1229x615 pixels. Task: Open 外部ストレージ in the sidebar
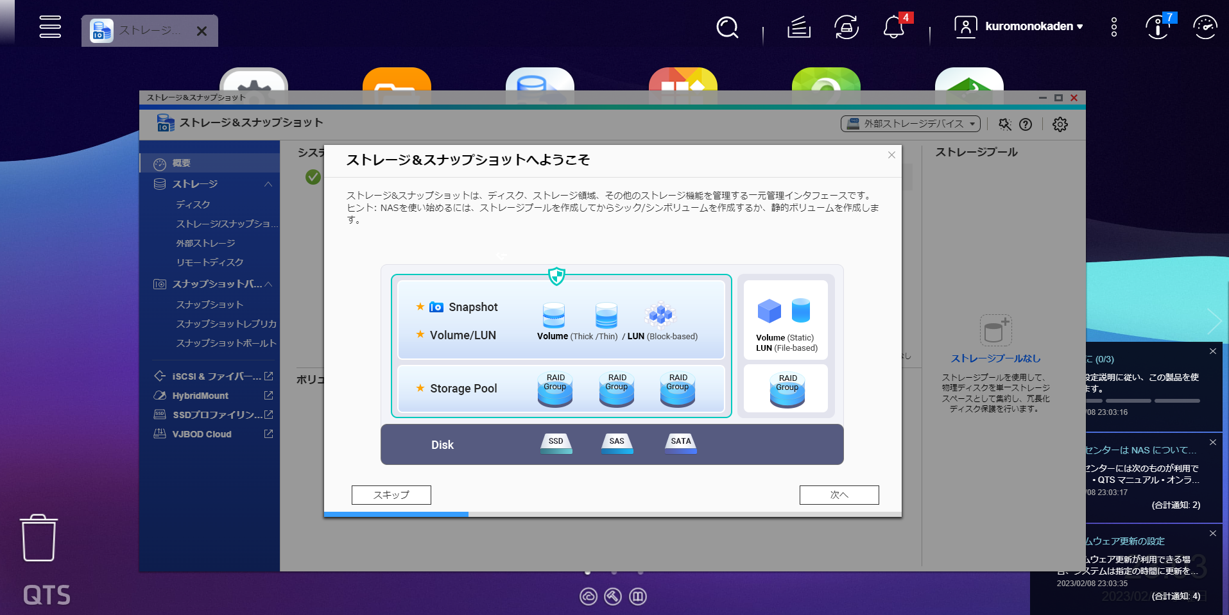tap(205, 243)
